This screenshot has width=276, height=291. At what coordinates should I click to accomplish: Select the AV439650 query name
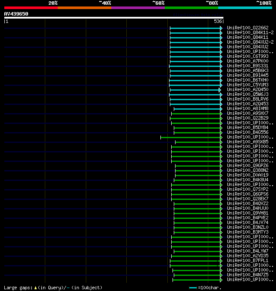click(16, 14)
